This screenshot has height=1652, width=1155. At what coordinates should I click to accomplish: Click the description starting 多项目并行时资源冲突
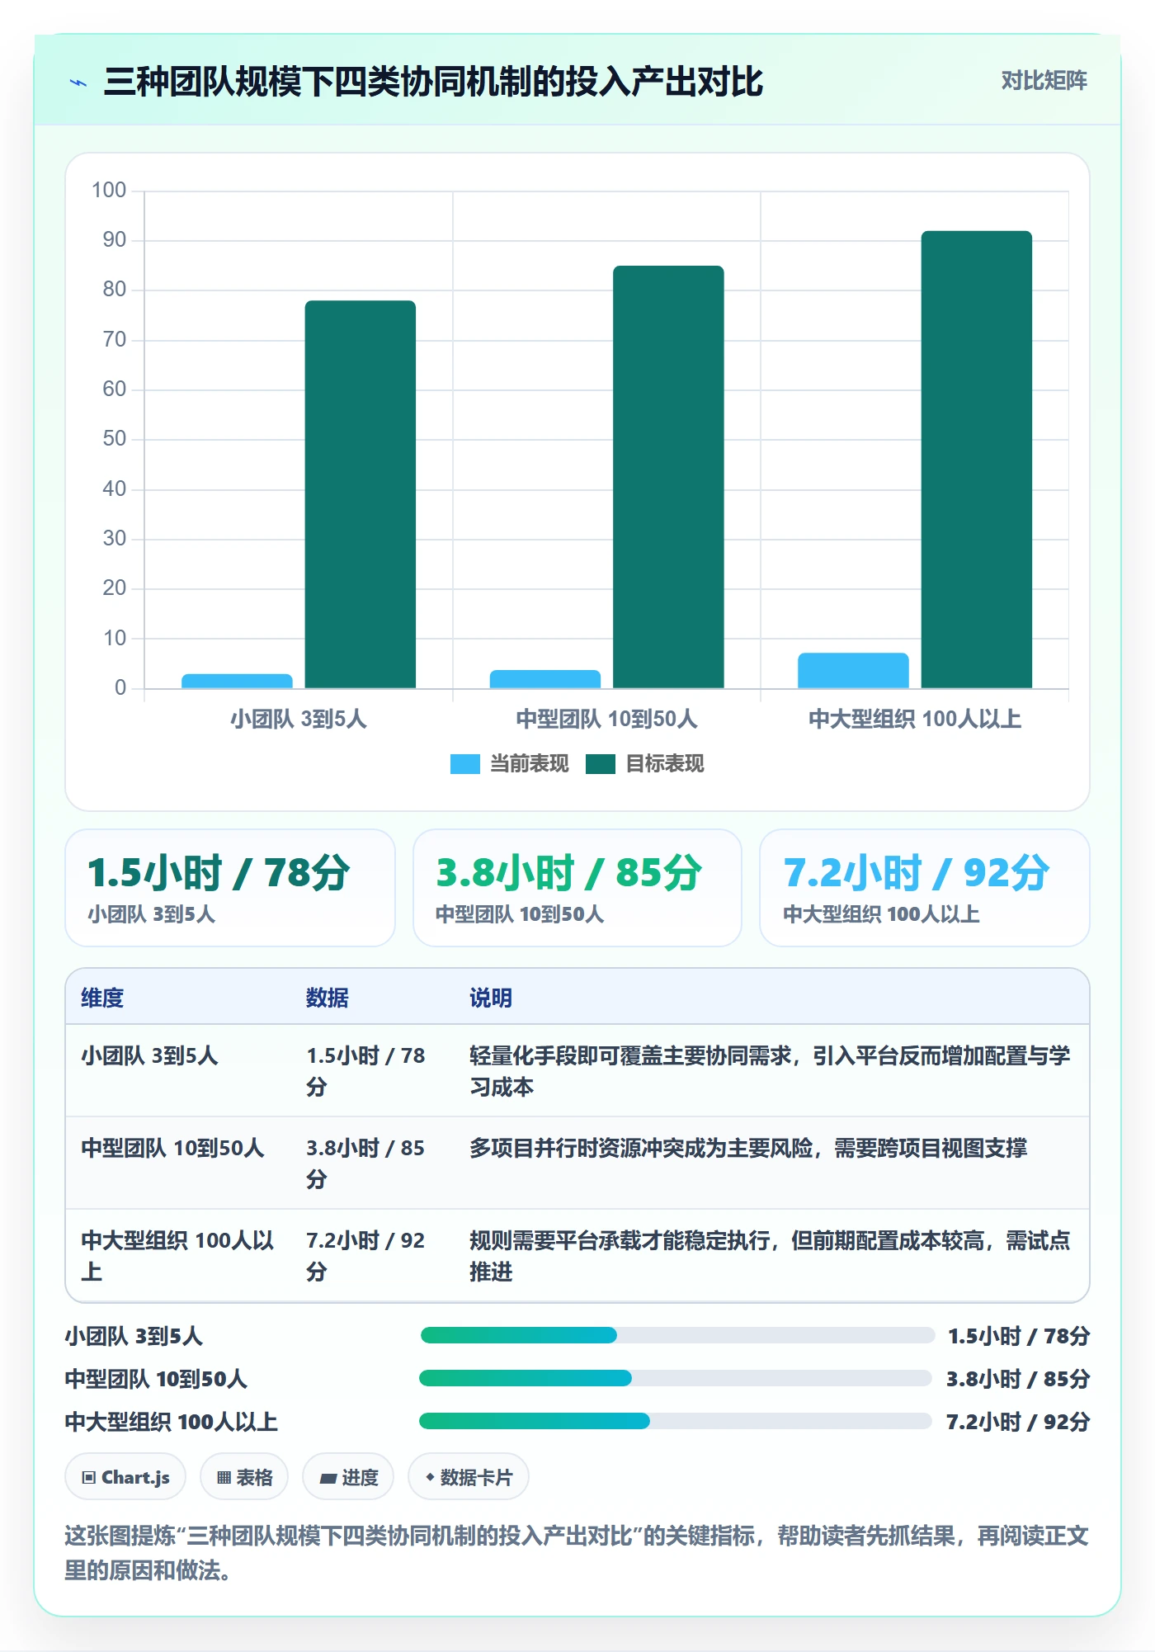coord(748,1148)
